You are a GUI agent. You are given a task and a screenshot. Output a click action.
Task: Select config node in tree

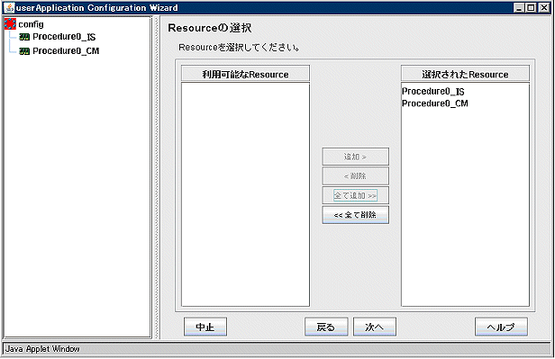[x=32, y=24]
